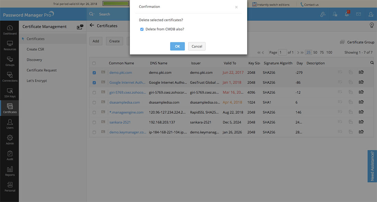Viewport: 377px width, 202px height.
Task: Select Certificates in left menu
Action: tap(35, 39)
